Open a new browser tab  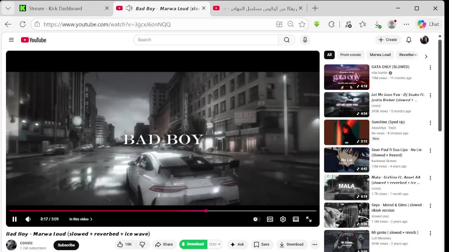click(x=315, y=8)
